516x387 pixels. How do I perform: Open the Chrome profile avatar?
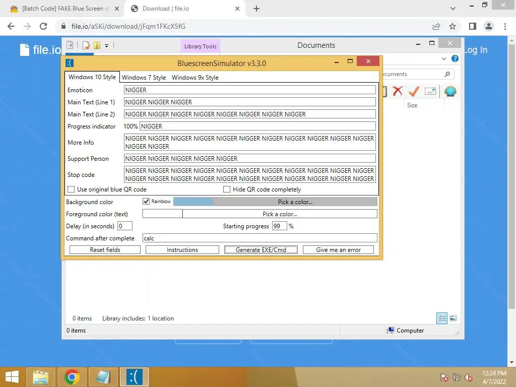(489, 26)
